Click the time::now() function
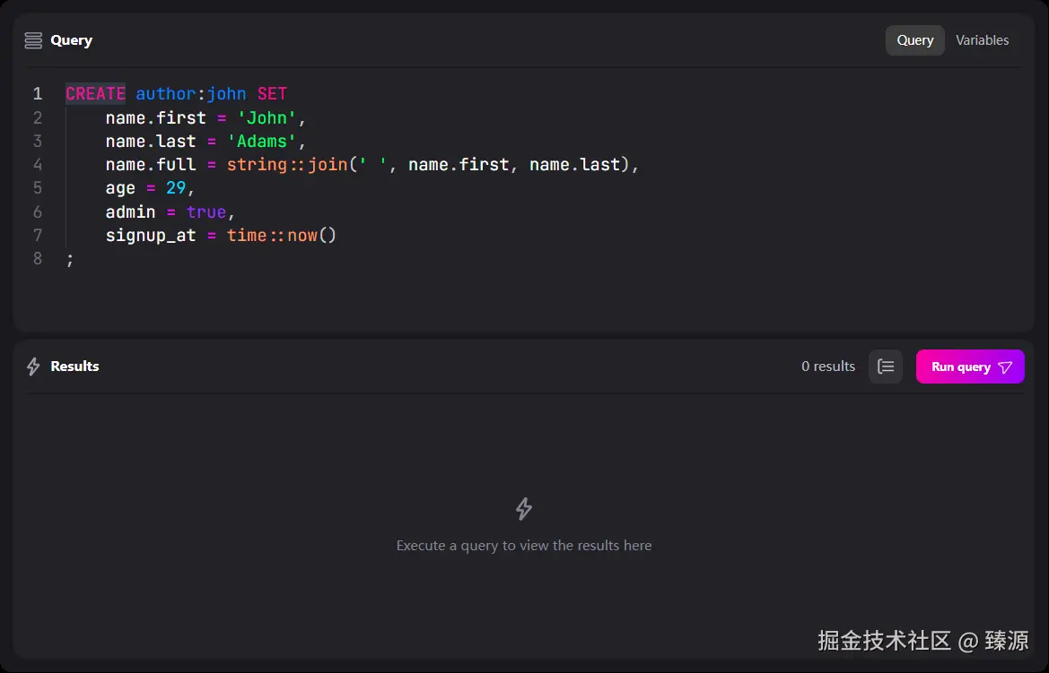Image resolution: width=1049 pixels, height=673 pixels. [x=281, y=236]
